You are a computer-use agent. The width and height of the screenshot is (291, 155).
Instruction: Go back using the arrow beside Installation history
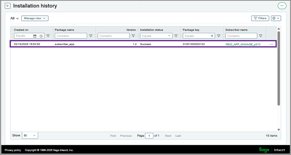click(x=8, y=6)
